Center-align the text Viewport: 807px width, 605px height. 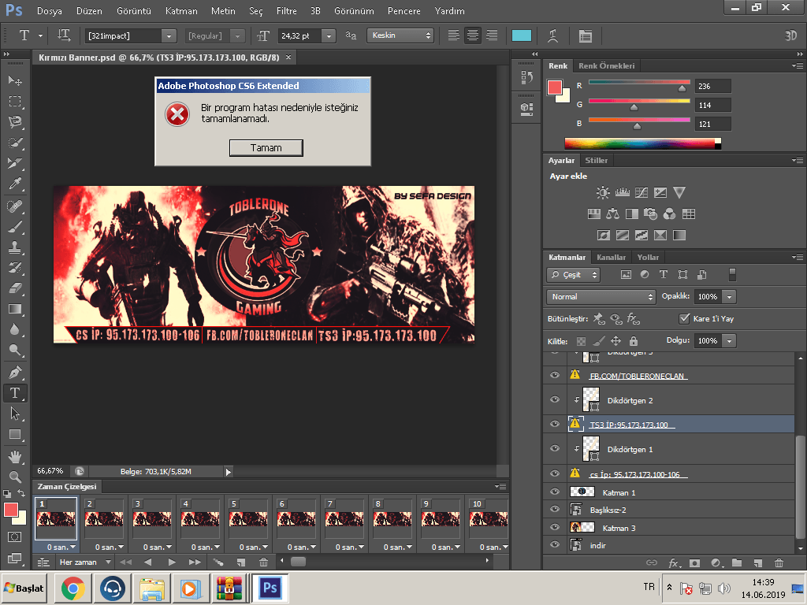pos(473,35)
